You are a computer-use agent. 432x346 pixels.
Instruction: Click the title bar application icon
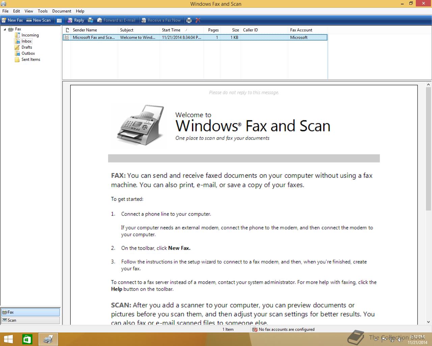pyautogui.click(x=3, y=4)
